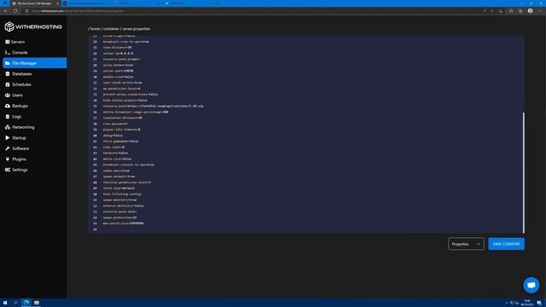
Task: Click the home breadcrumb link
Action: [95, 29]
